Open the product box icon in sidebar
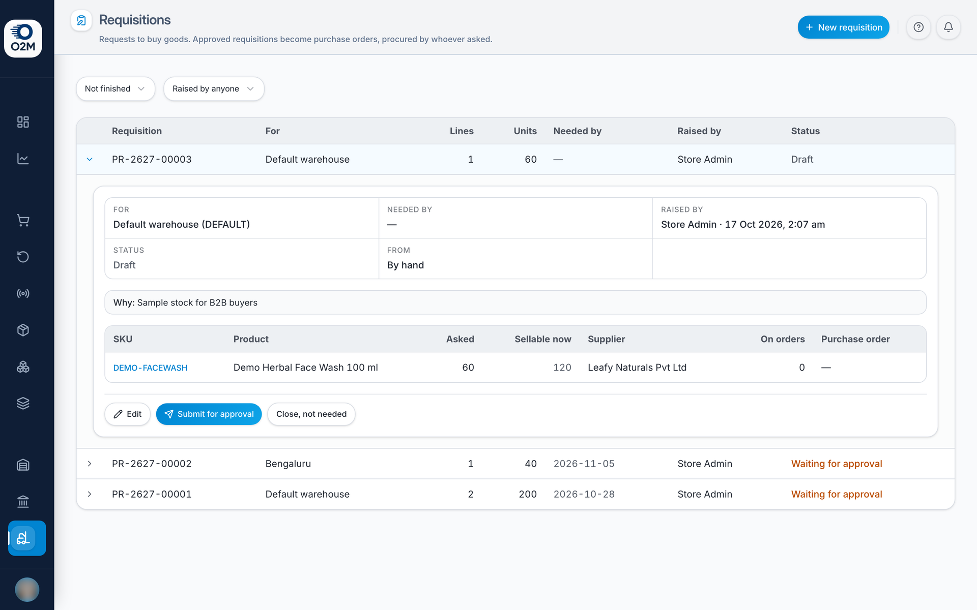977x610 pixels. [x=23, y=330]
